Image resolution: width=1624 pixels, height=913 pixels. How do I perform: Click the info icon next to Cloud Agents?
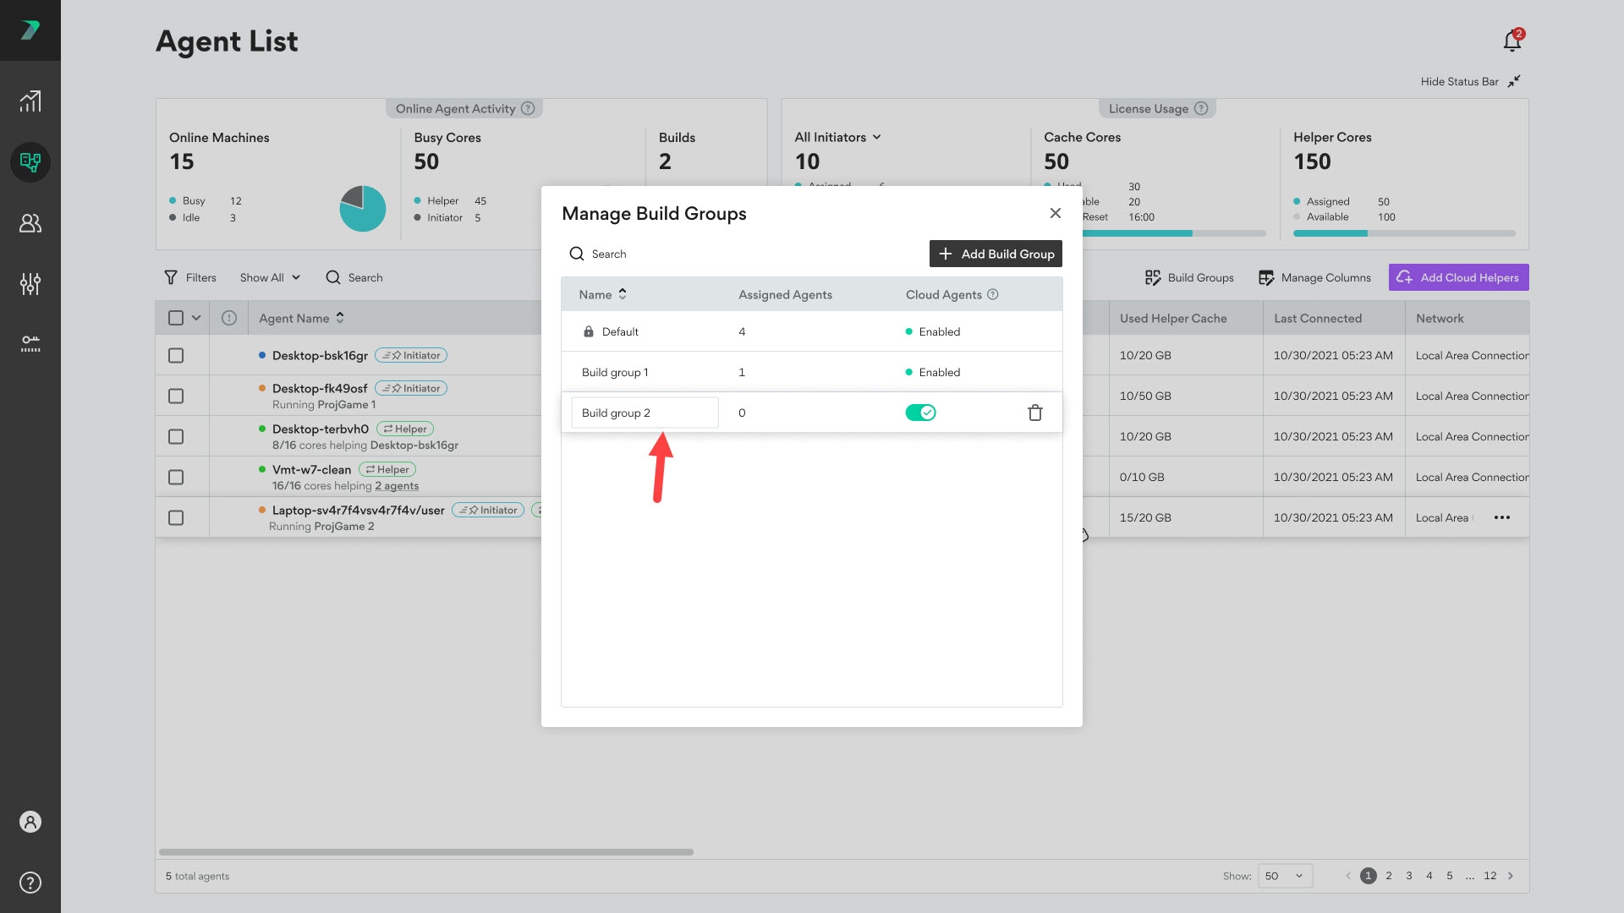tap(993, 294)
